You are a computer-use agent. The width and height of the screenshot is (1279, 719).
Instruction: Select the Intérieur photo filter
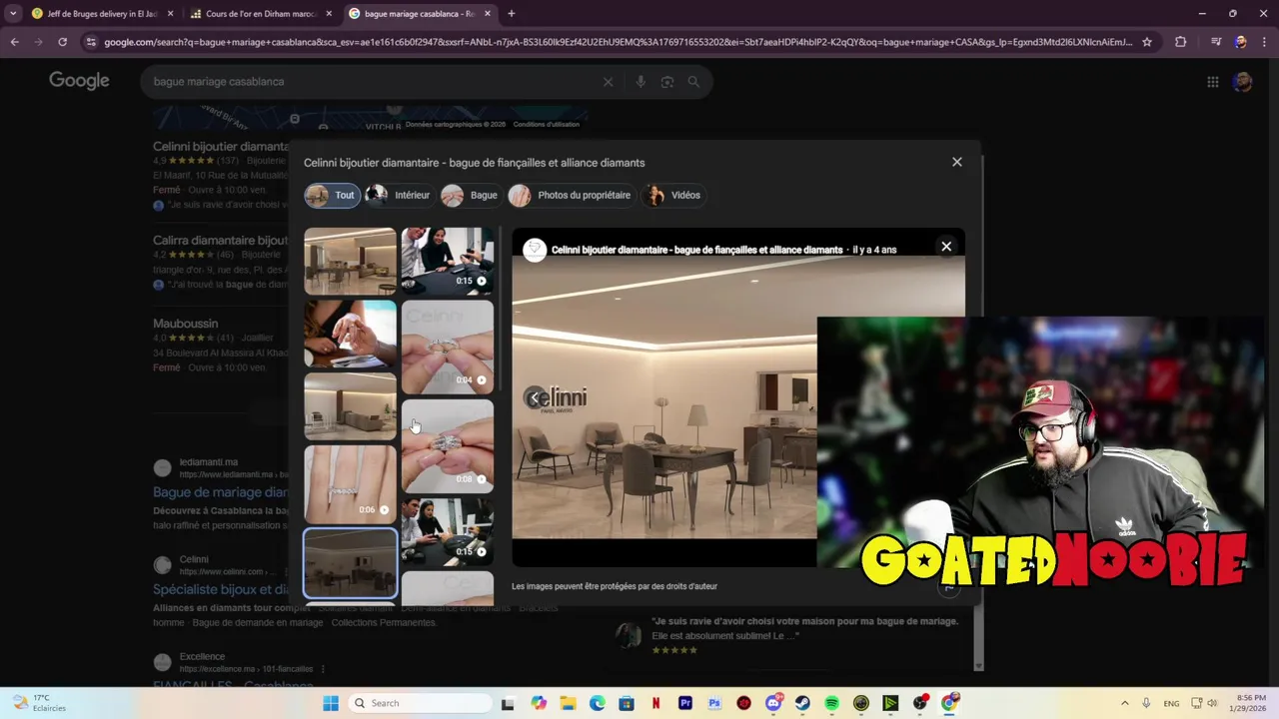398,195
